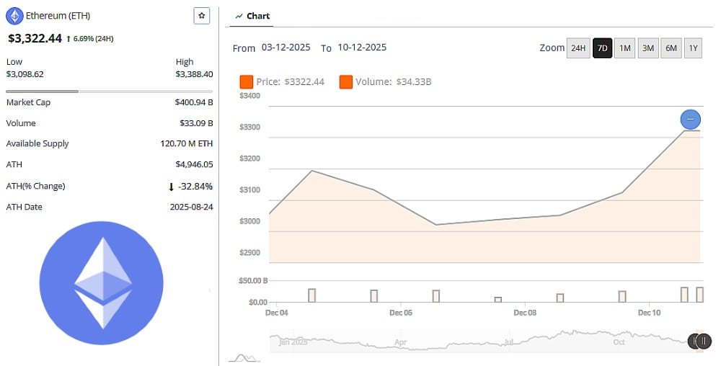The height and width of the screenshot is (366, 721).
Task: Click the $3400 y-axis label
Action: pos(249,96)
